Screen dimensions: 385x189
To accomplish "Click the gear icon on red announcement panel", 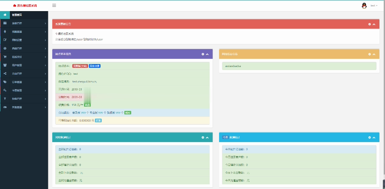I will click(x=370, y=24).
